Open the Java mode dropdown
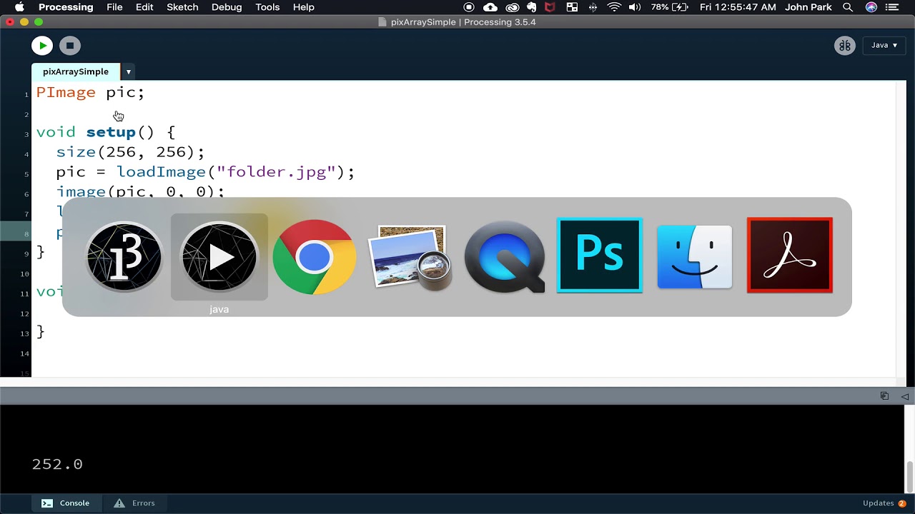Screen dimensions: 915x514 (884, 45)
